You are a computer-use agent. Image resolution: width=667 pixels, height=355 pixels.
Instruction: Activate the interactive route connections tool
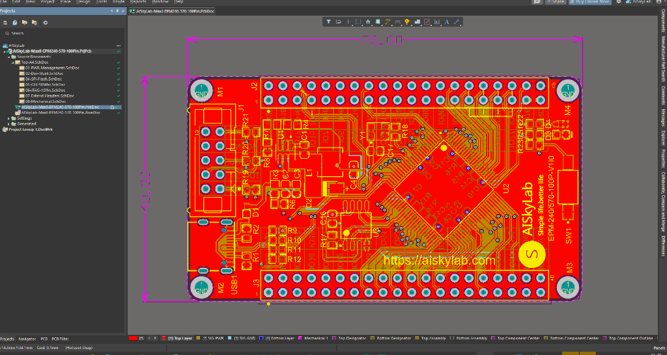pos(388,21)
